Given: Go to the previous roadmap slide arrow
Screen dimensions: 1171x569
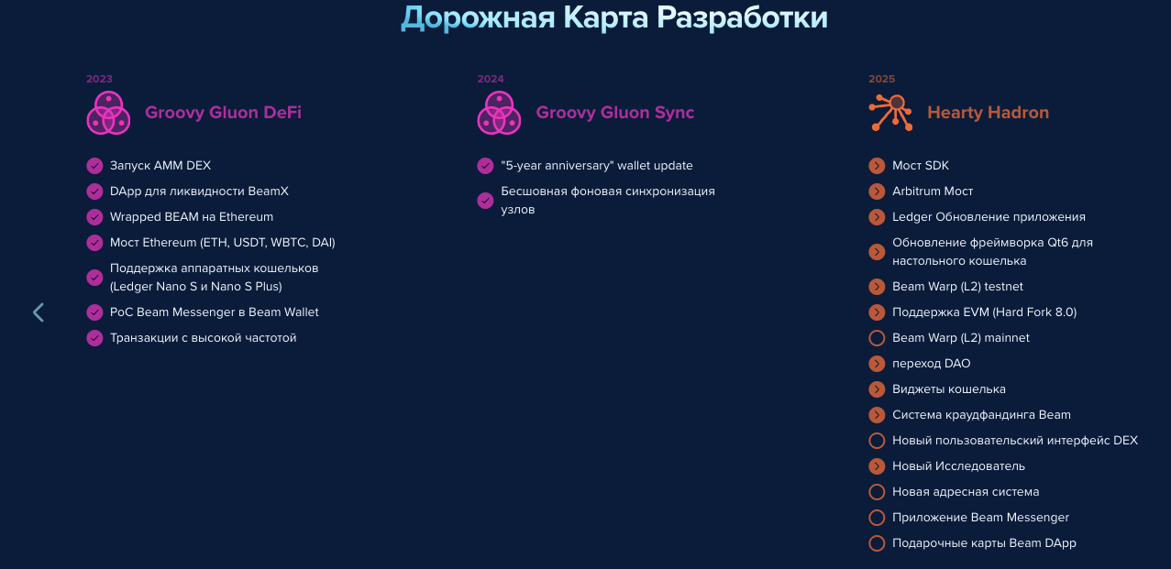Looking at the screenshot, I should point(38,312).
